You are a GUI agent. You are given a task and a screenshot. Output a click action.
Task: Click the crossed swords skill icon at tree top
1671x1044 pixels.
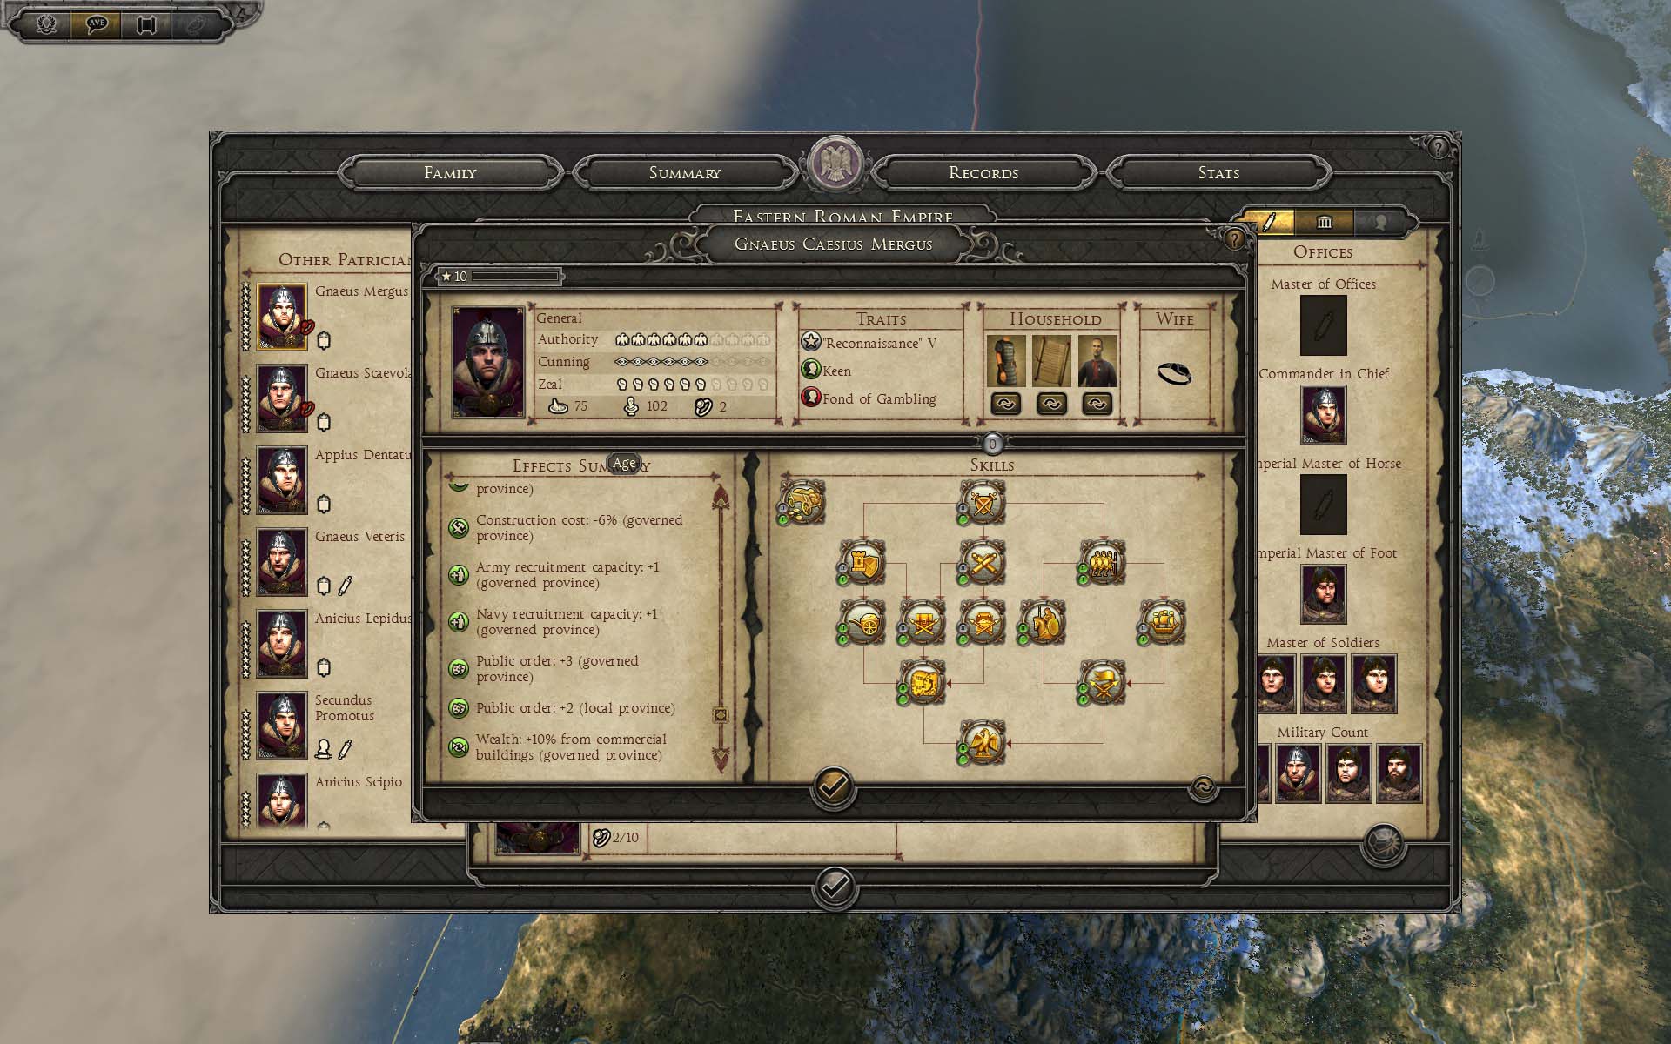click(983, 503)
